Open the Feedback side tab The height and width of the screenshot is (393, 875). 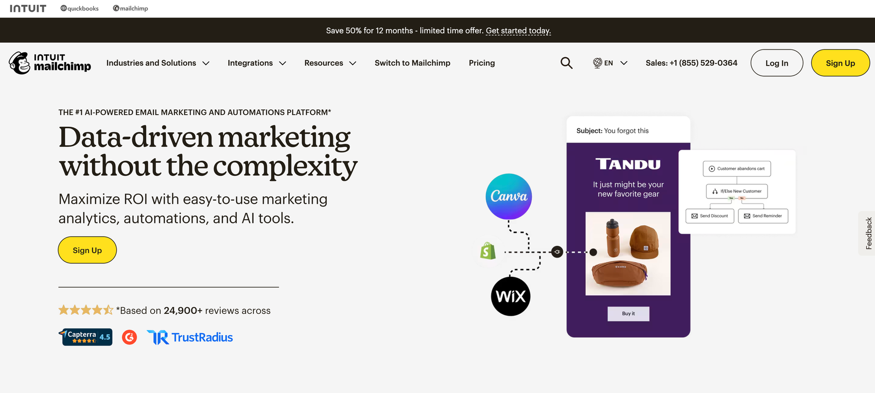point(868,233)
